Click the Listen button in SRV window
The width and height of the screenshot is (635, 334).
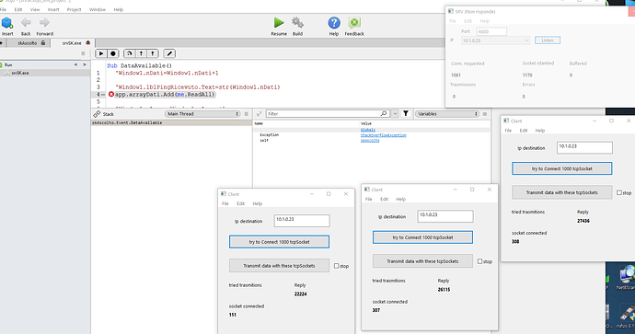548,40
